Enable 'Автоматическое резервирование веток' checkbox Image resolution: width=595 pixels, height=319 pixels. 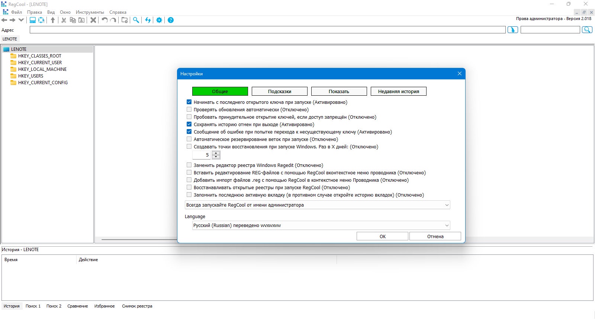pos(189,139)
